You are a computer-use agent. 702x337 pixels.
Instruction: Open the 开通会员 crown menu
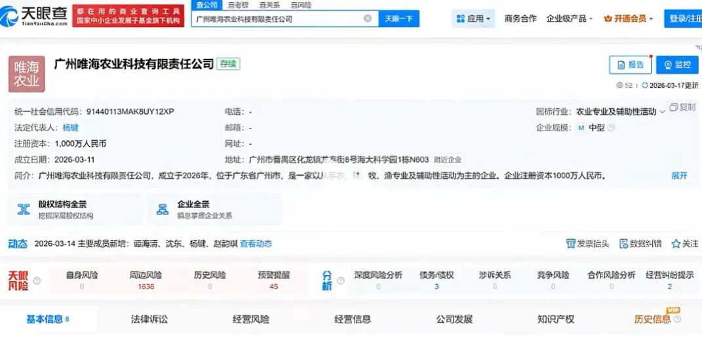[628, 19]
